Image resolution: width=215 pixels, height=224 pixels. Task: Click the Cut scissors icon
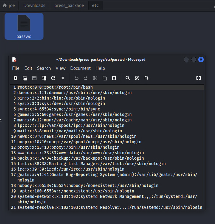click(95, 78)
